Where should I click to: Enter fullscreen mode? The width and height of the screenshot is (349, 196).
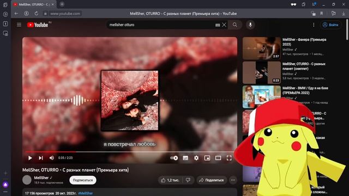coord(229,158)
